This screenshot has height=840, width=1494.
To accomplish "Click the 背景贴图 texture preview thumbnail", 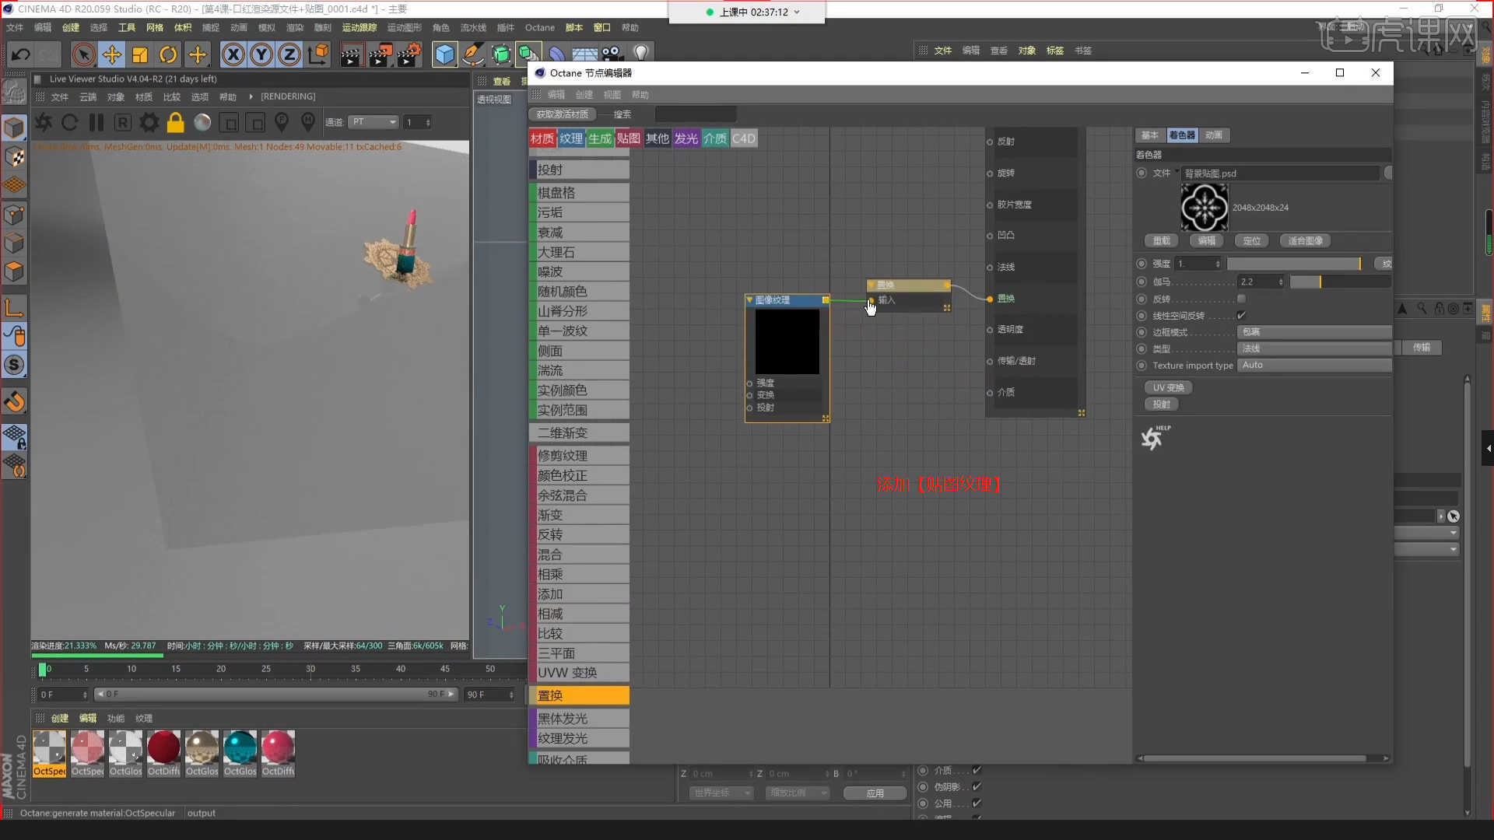I will pos(1204,208).
